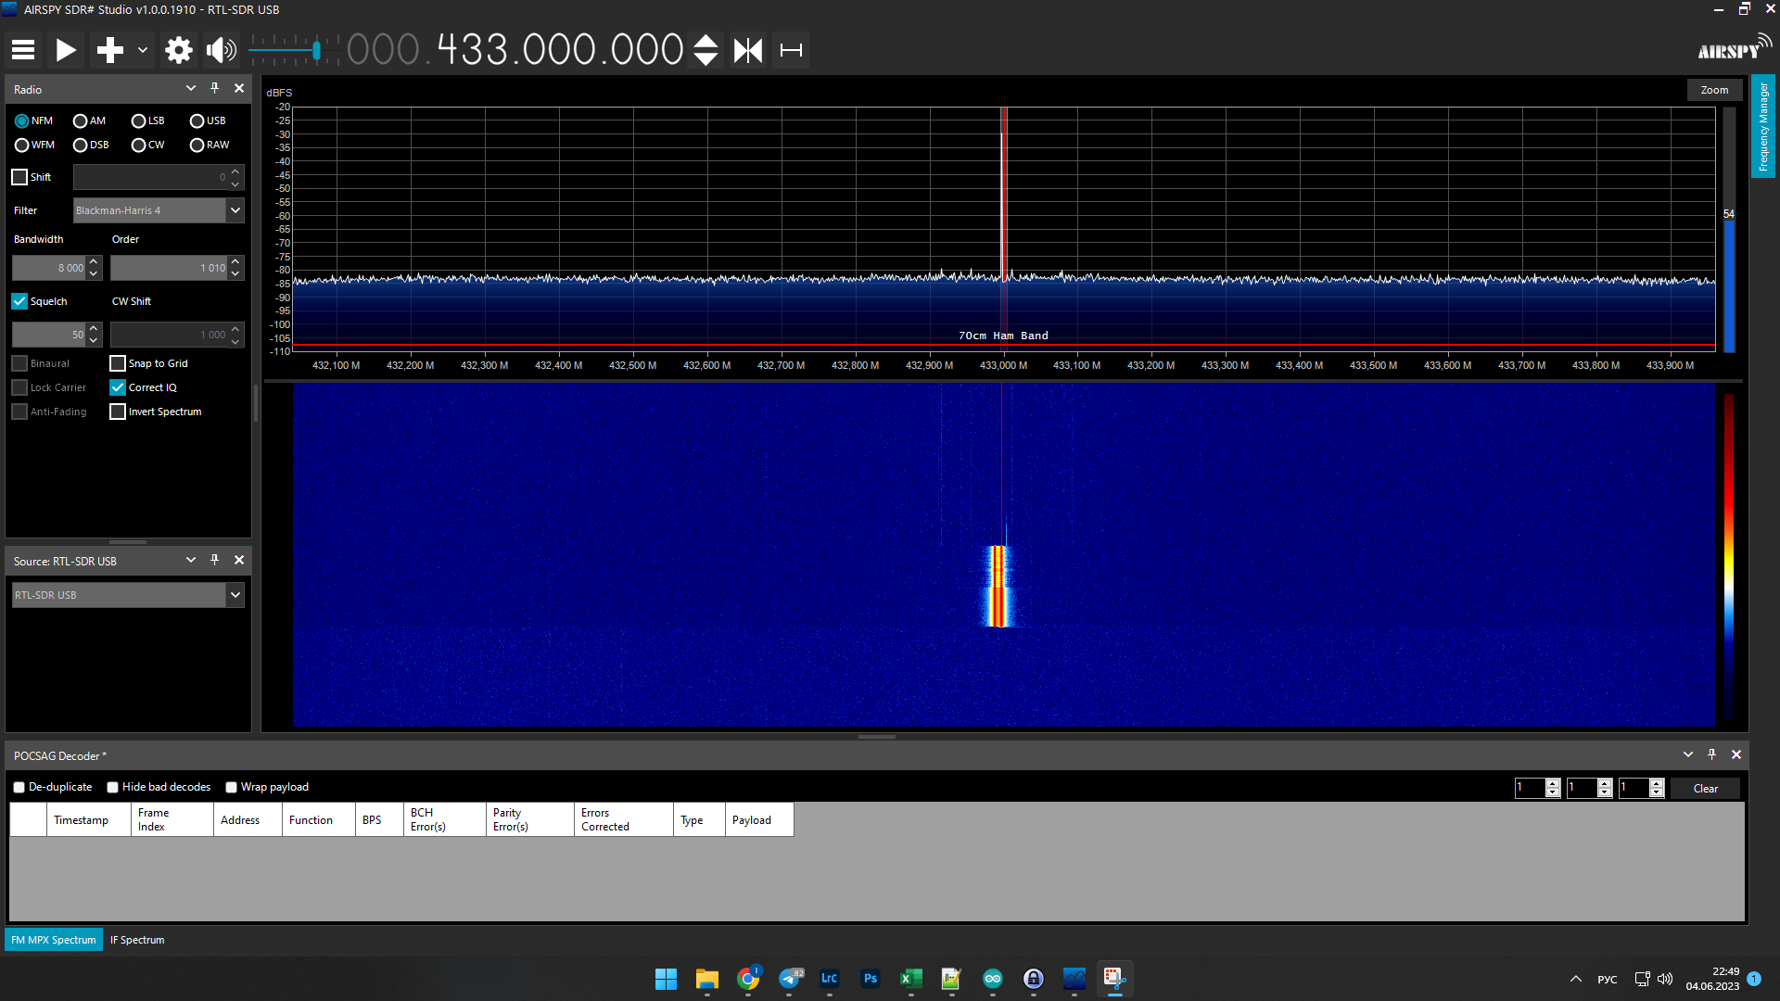Click the Bandwidth value field
This screenshot has height=1001, width=1780.
click(49, 268)
